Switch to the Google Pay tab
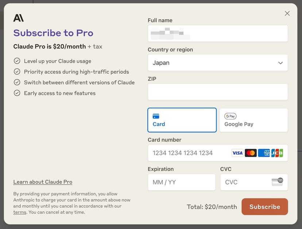Screen dimensions: 302x229 (x=254, y=120)
